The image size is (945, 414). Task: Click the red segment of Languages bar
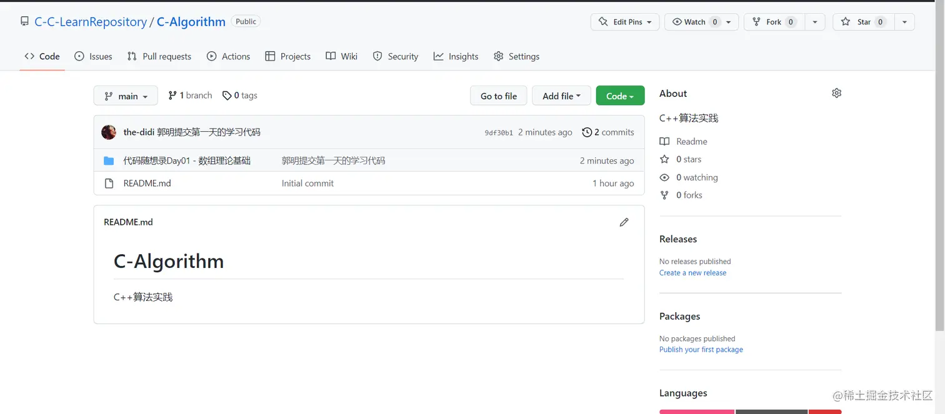point(825,412)
